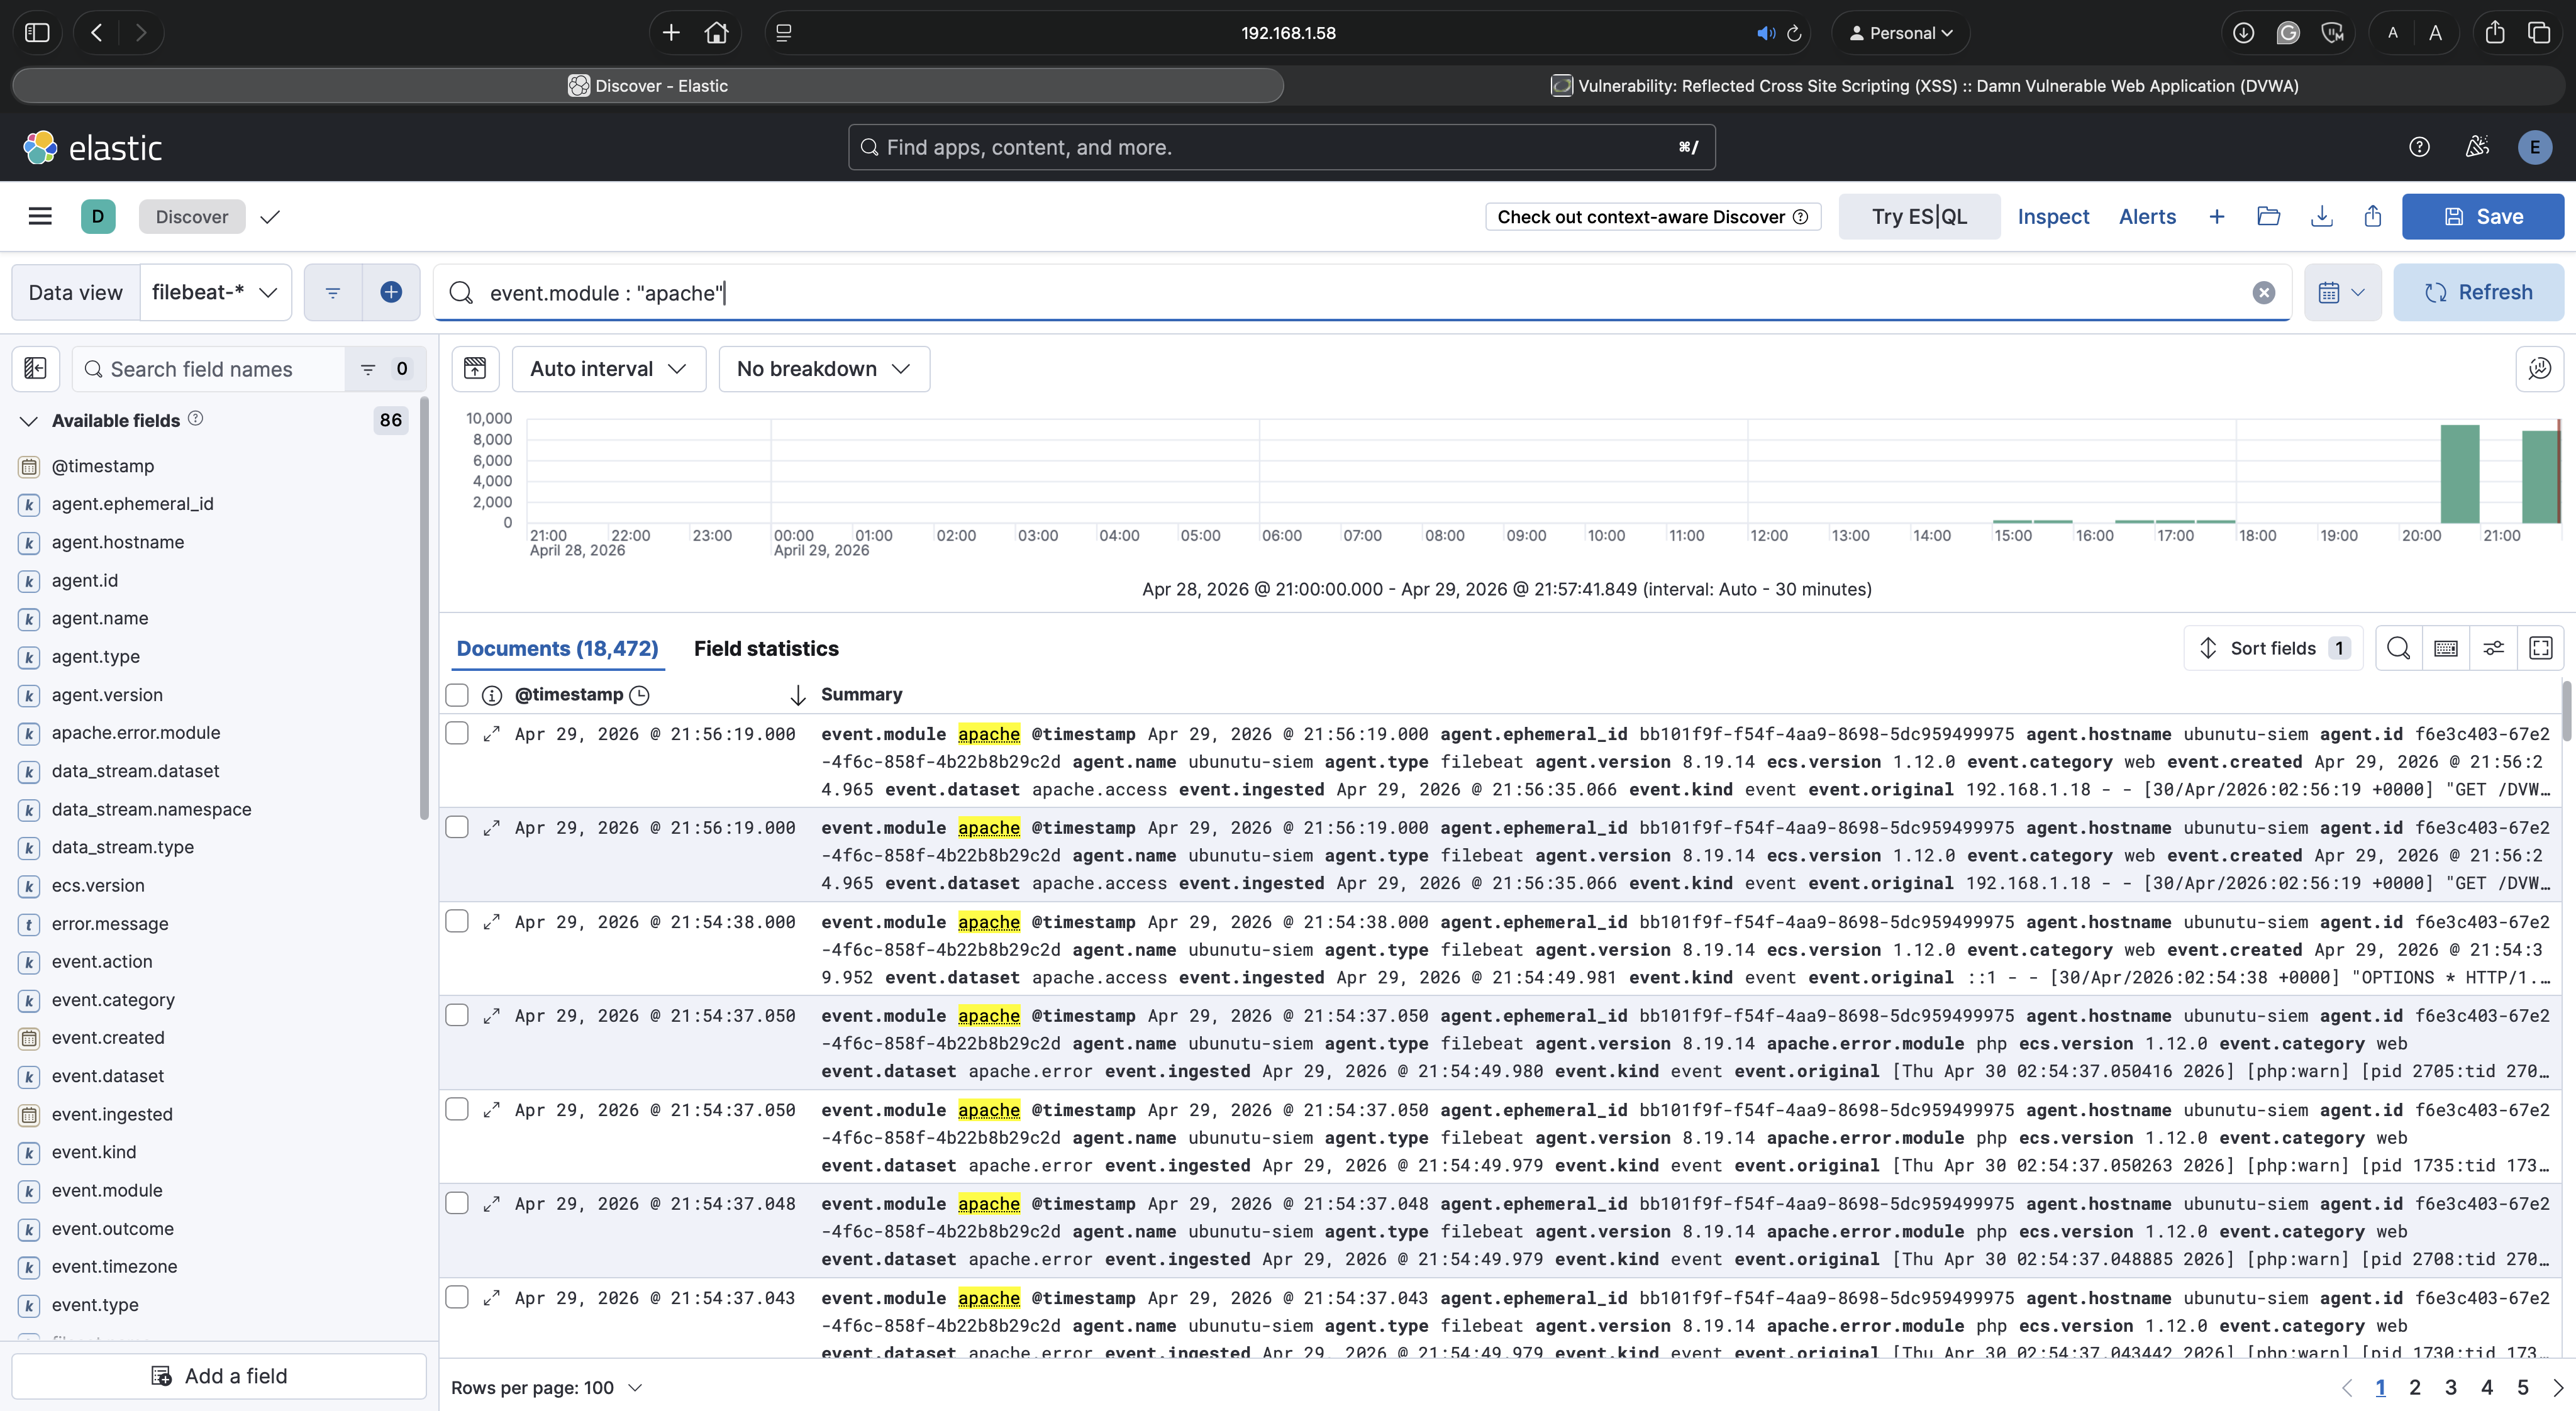Click the Find apps, content search box

coord(1281,147)
